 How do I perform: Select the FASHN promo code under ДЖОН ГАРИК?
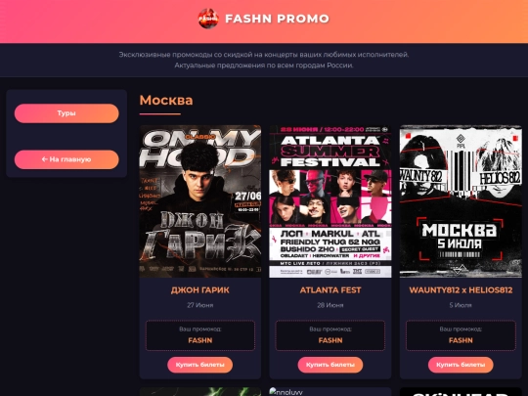(x=200, y=340)
